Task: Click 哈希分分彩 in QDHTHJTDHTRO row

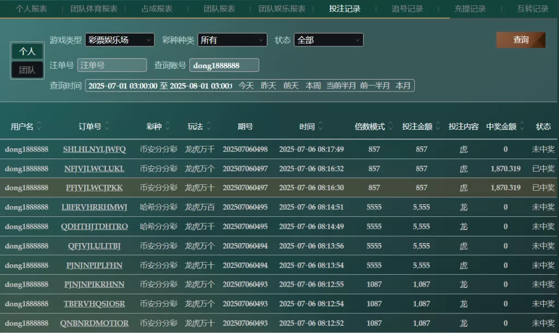Action: pyautogui.click(x=159, y=227)
